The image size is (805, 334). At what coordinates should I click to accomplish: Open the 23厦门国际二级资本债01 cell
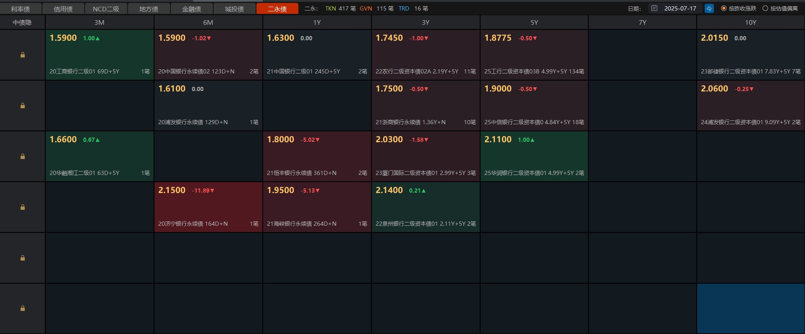point(426,157)
